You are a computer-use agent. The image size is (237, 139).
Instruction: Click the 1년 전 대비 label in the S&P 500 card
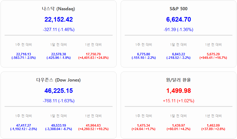[213, 45]
